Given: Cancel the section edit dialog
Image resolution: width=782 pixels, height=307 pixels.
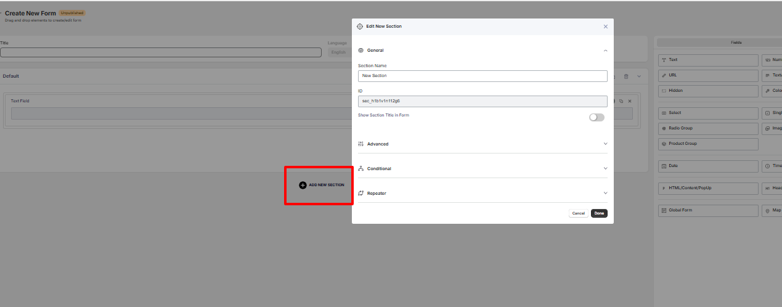Looking at the screenshot, I should click(578, 213).
